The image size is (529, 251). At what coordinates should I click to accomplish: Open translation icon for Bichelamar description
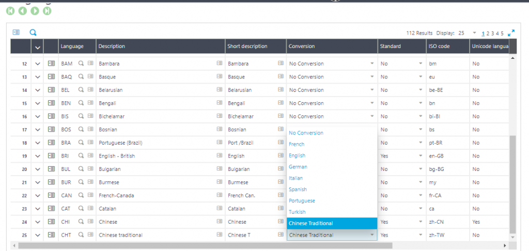[219, 116]
